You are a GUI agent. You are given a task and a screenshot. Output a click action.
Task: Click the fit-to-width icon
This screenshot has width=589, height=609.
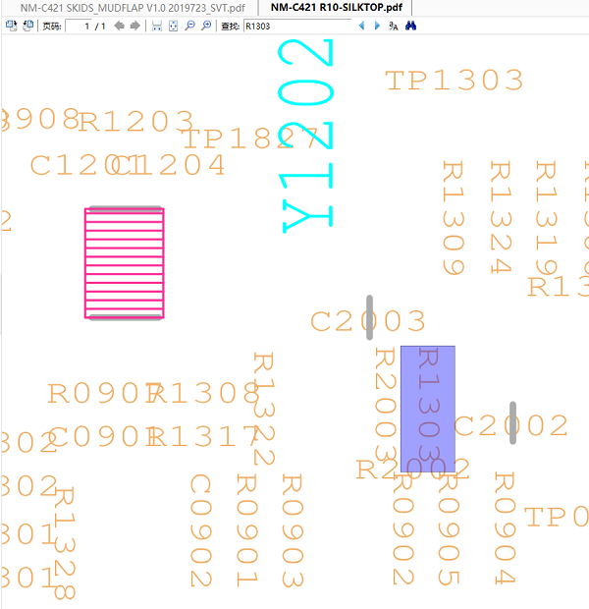(x=157, y=26)
